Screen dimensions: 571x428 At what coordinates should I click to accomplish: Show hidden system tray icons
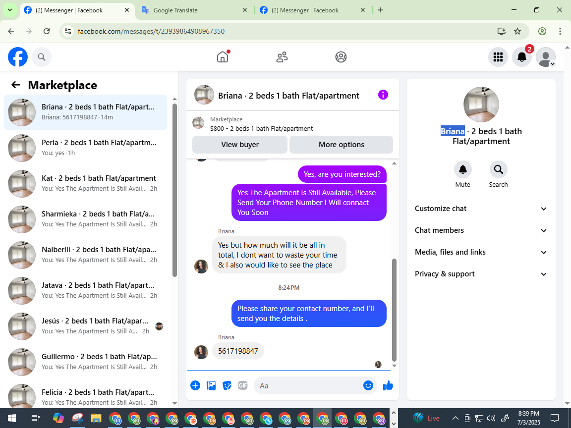point(455,418)
